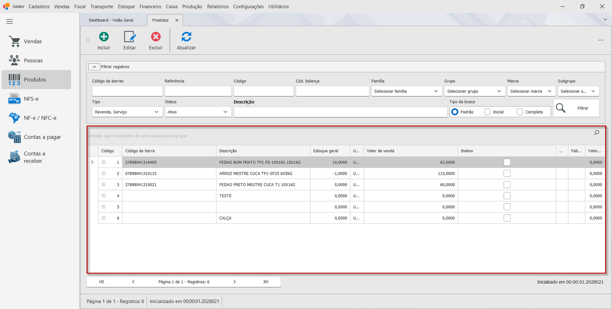Open the Selecionar família dropdown
The width and height of the screenshot is (612, 309).
tap(406, 91)
